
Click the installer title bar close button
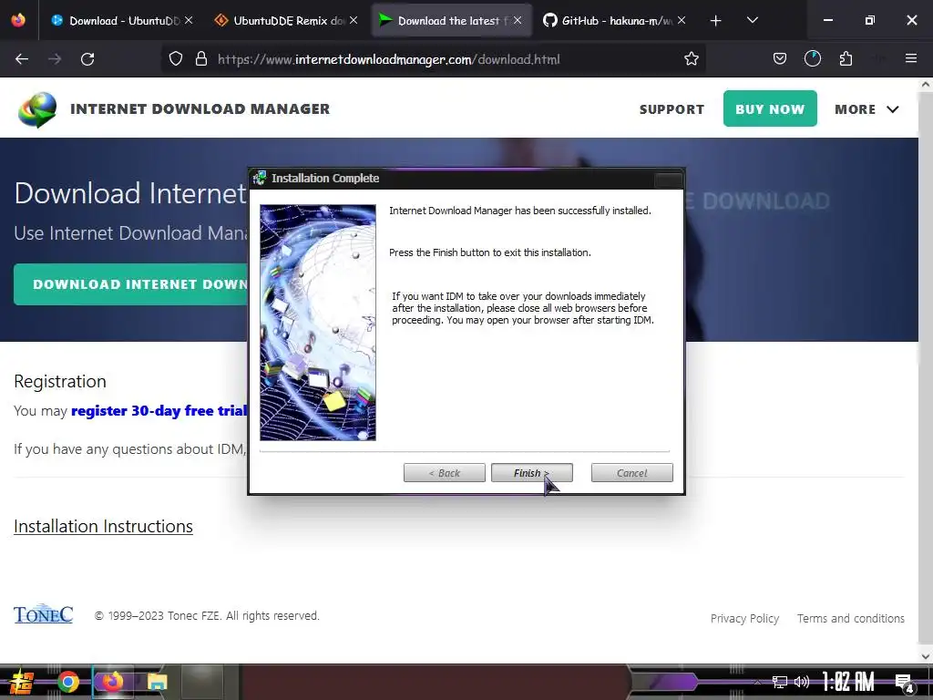click(668, 180)
